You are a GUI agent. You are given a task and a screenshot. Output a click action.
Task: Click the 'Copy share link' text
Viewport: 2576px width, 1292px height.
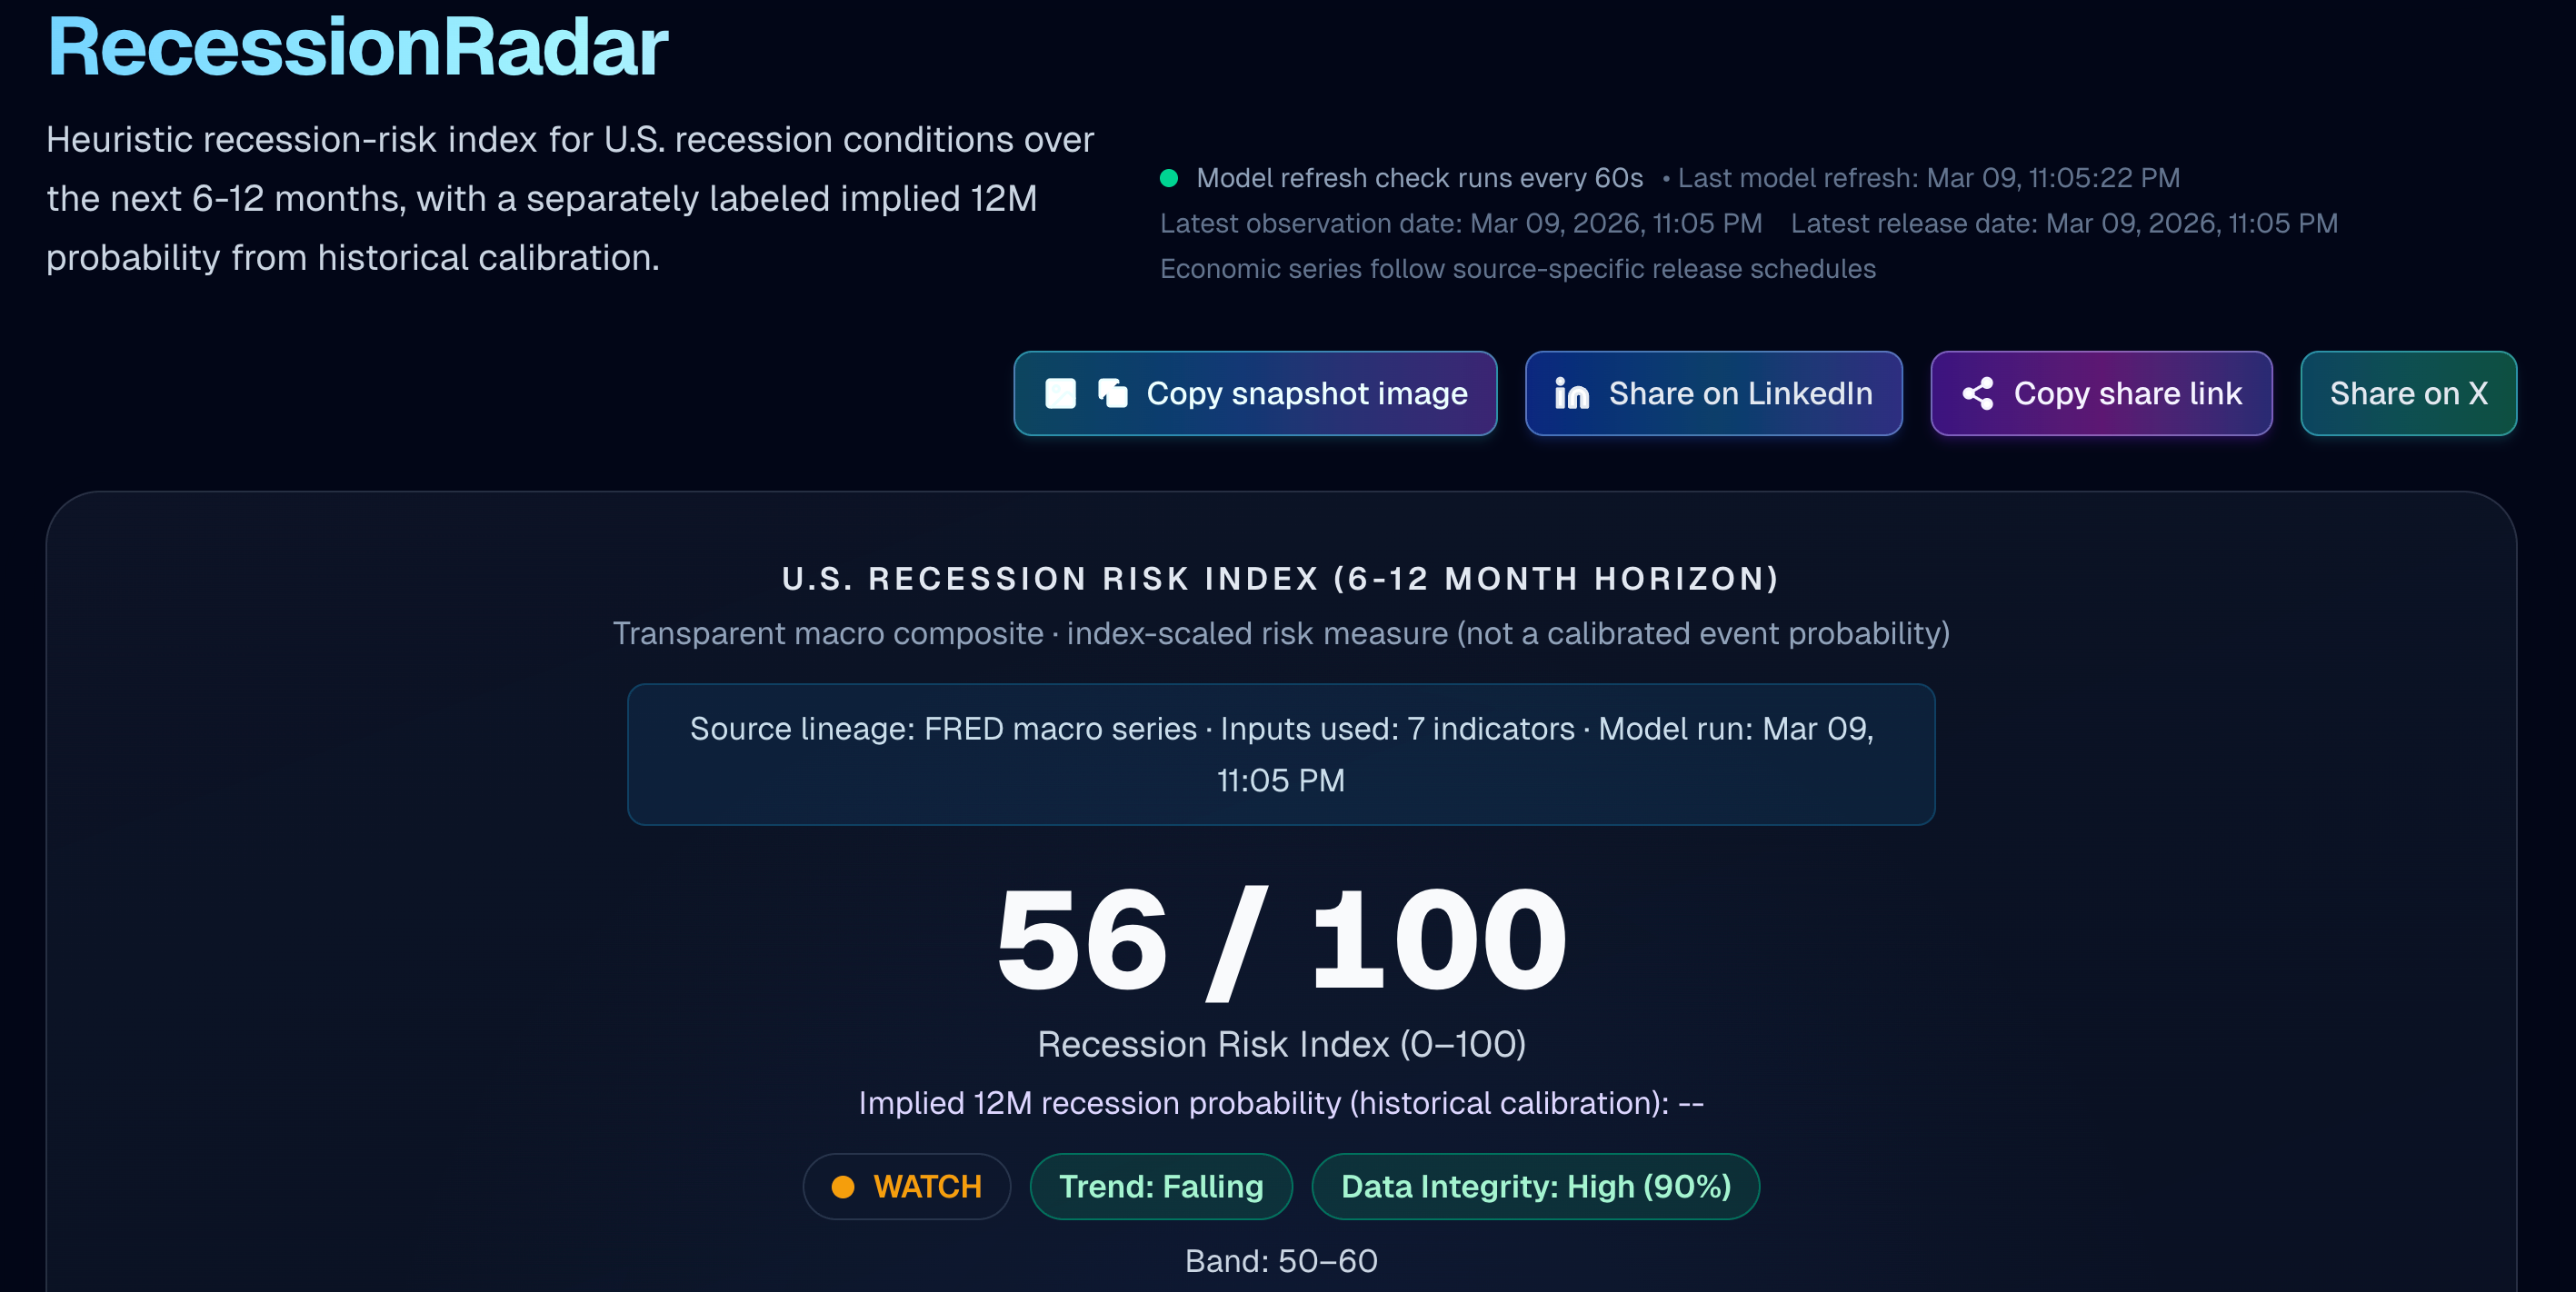[2127, 393]
